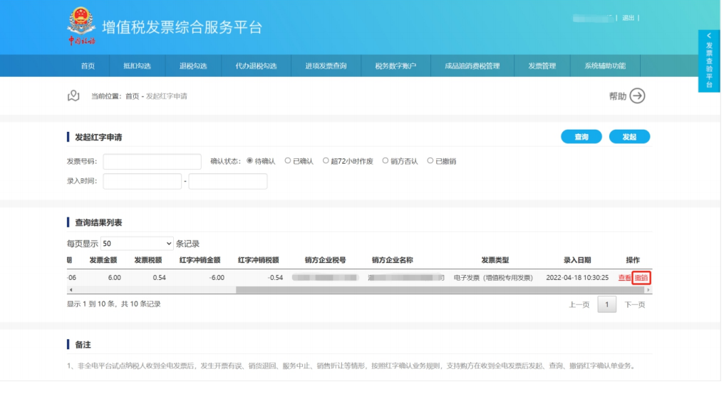Image resolution: width=724 pixels, height=414 pixels.
Task: Click the invoice amount cell 6.00
Action: click(114, 277)
